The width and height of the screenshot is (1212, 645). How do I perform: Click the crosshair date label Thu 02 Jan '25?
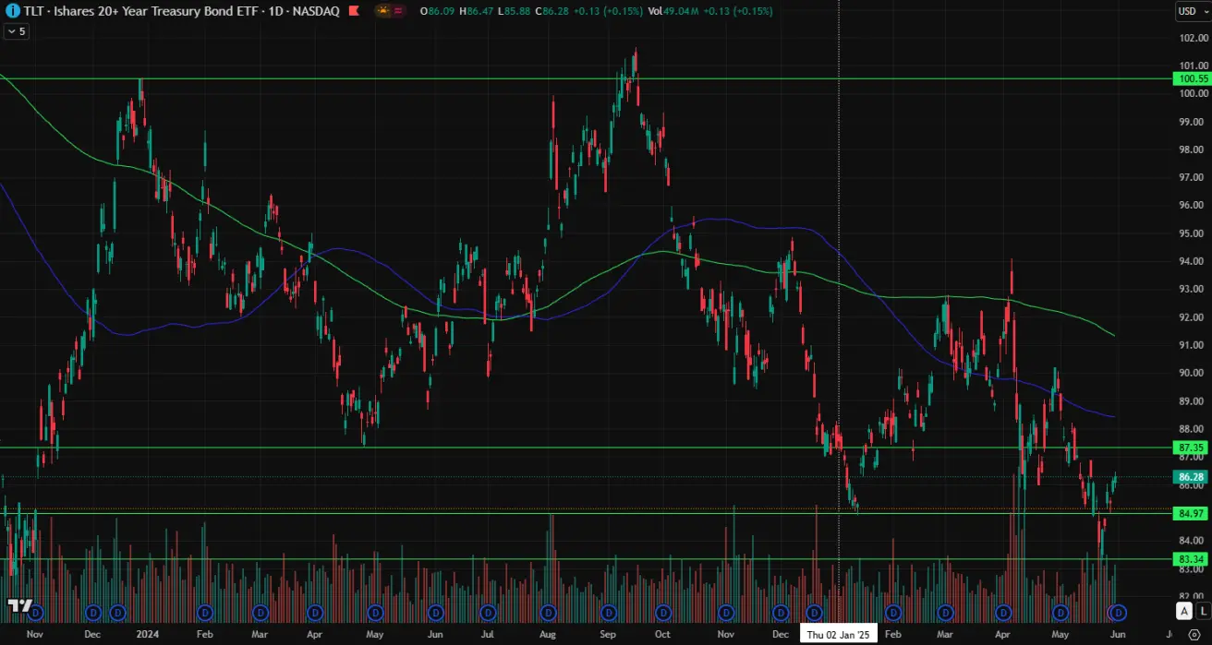click(x=838, y=635)
